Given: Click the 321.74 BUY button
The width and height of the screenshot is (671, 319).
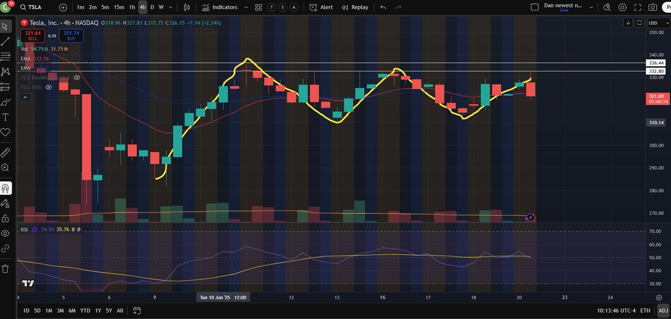Looking at the screenshot, I should (x=72, y=36).
